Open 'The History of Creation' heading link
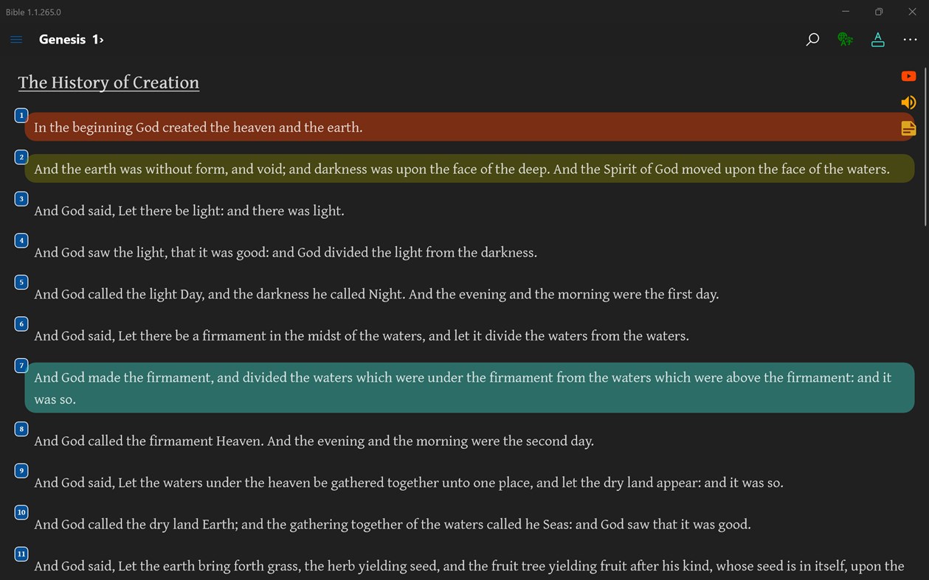The width and height of the screenshot is (929, 580). point(108,83)
